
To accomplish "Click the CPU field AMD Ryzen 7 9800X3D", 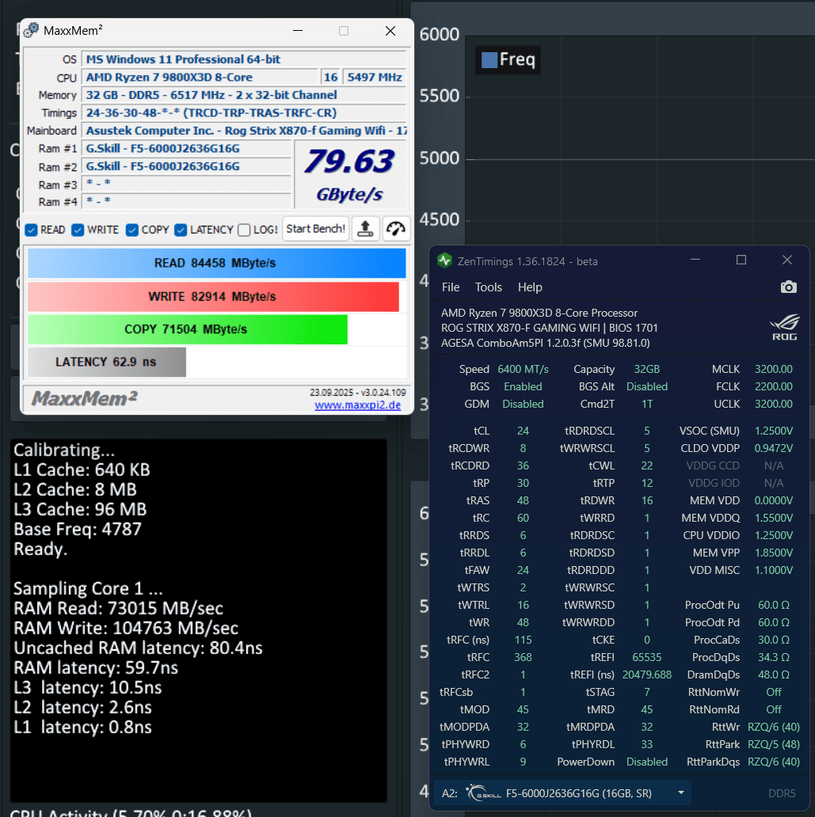I will pos(200,77).
